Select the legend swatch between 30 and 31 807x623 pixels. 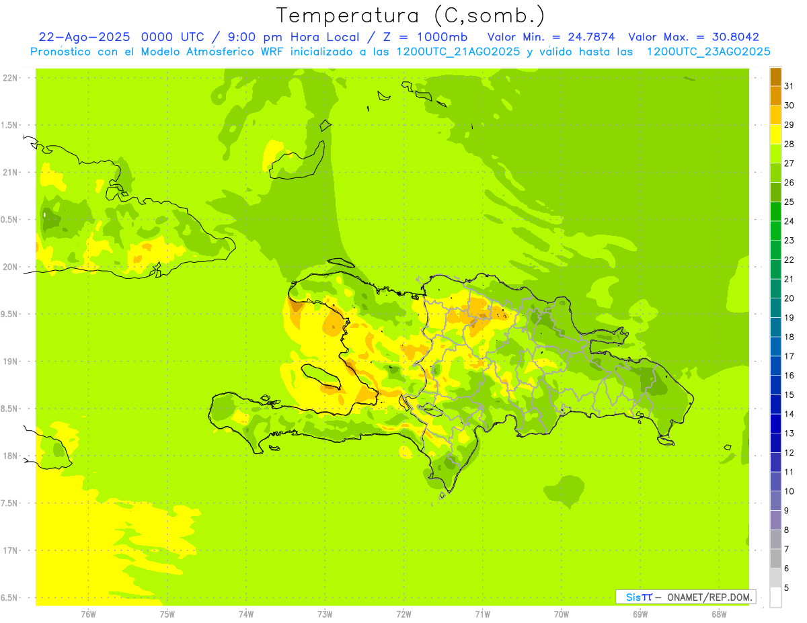pos(775,95)
